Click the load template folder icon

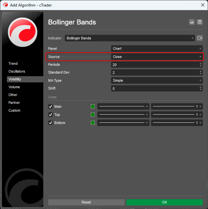point(192,22)
